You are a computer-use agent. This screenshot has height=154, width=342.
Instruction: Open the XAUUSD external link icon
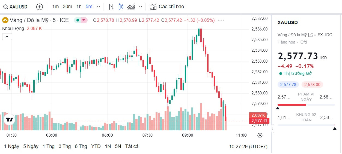point(310,35)
